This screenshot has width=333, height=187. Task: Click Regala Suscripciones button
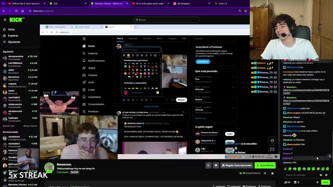(237, 165)
